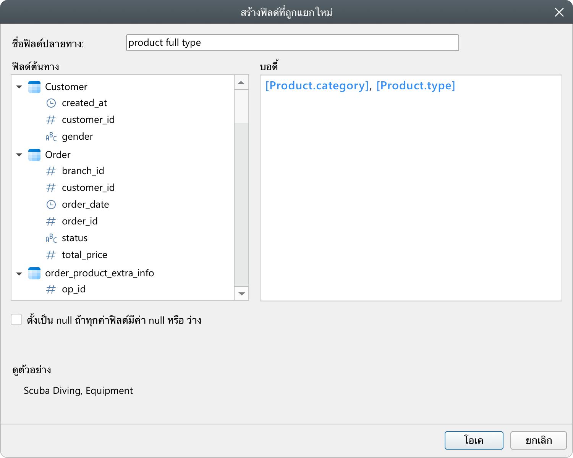This screenshot has height=458, width=573.
Task: Click the scroll down arrow of field list
Action: click(241, 294)
